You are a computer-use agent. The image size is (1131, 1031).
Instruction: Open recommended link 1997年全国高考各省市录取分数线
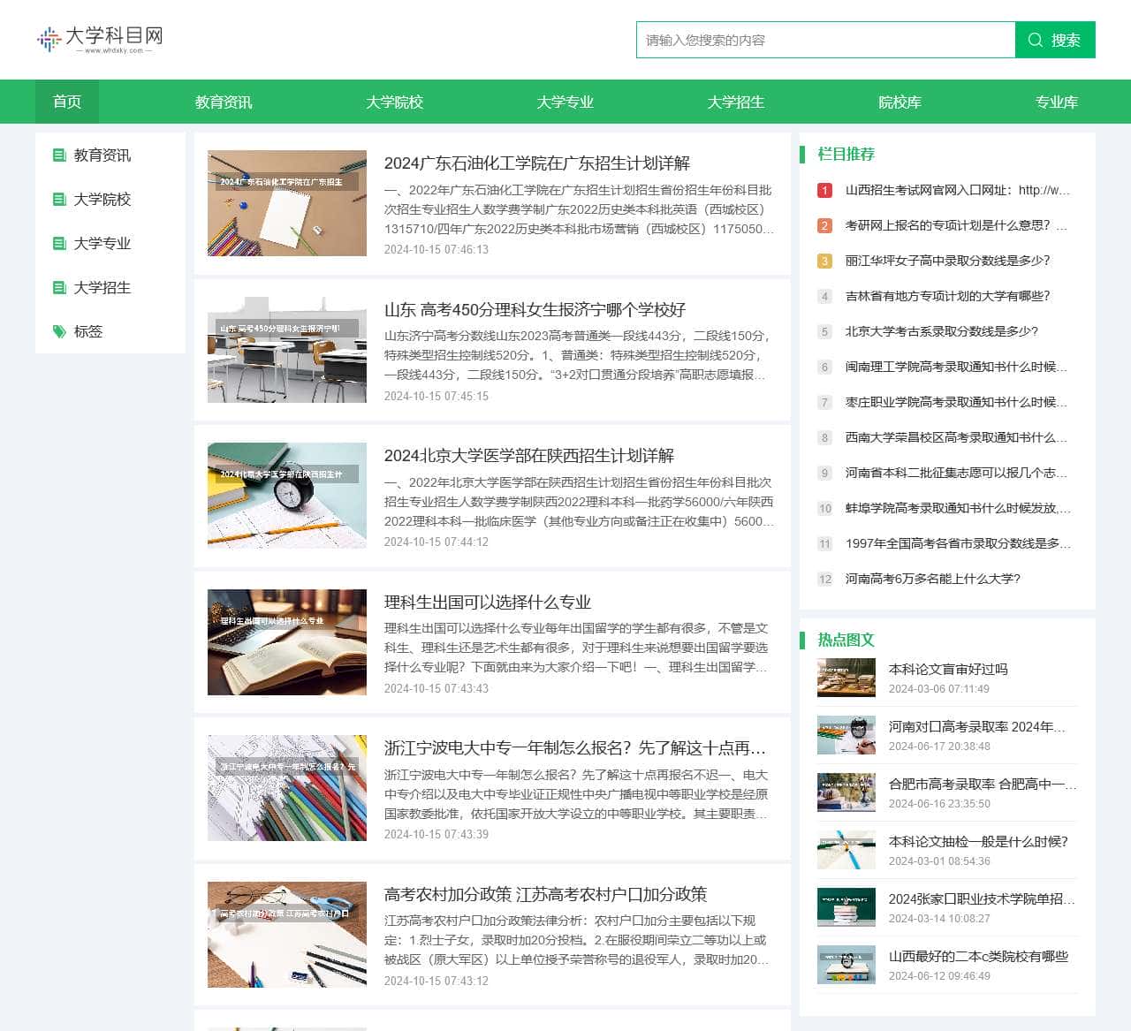(958, 543)
